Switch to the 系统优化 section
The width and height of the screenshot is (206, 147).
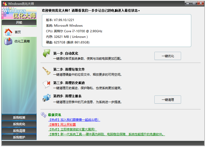click(x=19, y=124)
